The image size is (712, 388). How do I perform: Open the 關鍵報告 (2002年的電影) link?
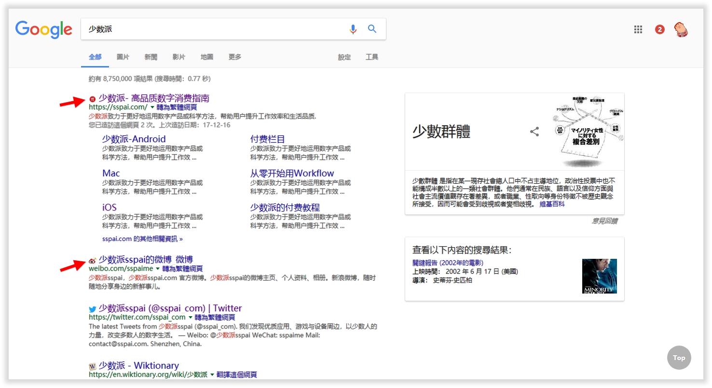point(448,263)
